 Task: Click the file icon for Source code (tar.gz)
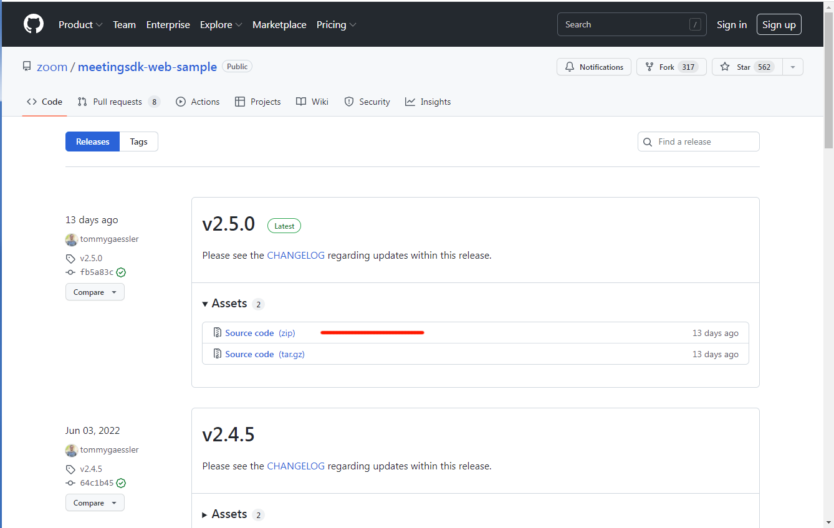point(218,354)
